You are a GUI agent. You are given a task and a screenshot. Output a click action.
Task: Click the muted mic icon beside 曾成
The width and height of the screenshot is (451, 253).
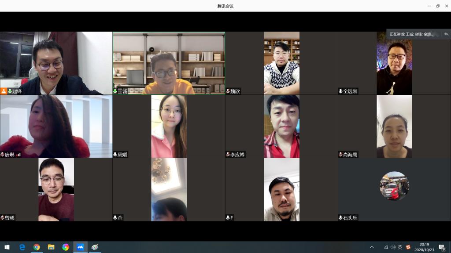pyautogui.click(x=2, y=218)
